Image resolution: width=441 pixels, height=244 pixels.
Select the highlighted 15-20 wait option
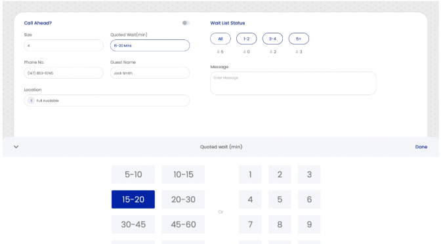(x=133, y=199)
